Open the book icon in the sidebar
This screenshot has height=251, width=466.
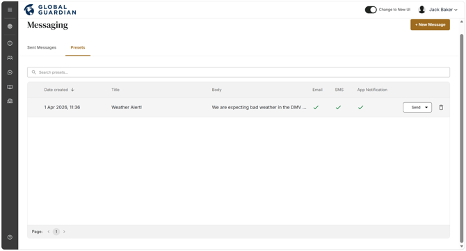tap(10, 87)
